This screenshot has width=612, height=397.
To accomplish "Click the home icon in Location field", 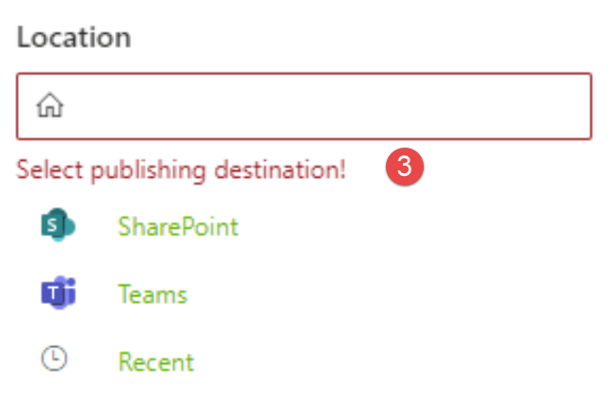I will click(x=49, y=106).
